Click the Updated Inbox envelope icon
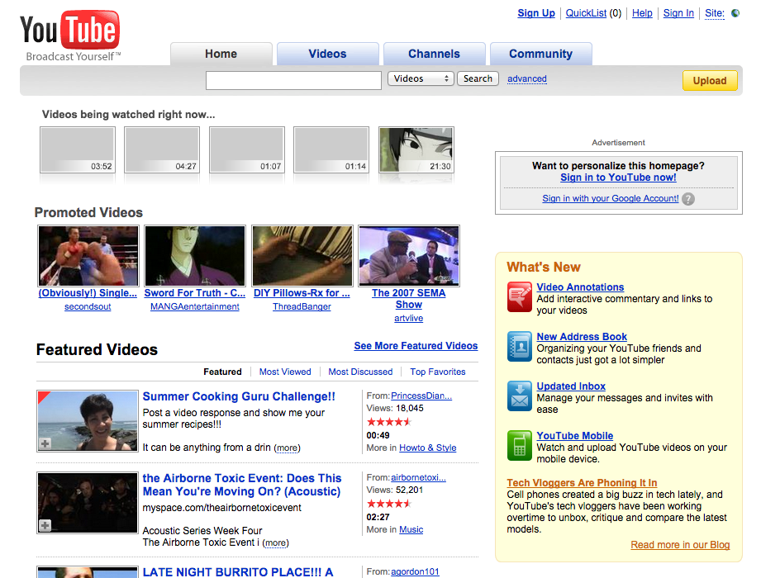The width and height of the screenshot is (761, 578). coord(519,396)
